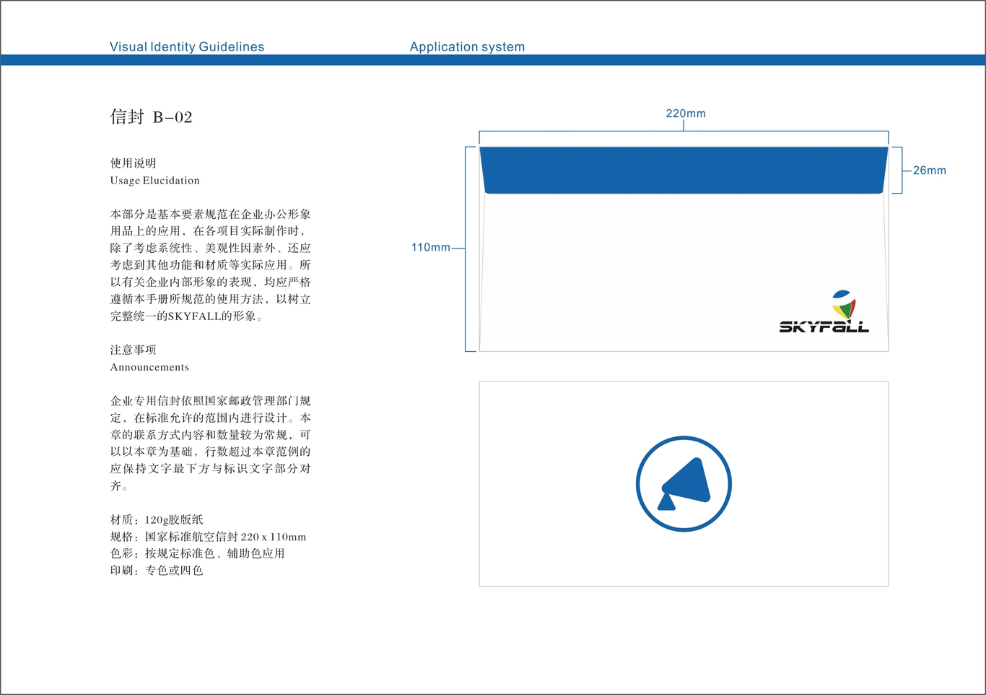This screenshot has height=695, width=986.
Task: Click the circular blue megaphone emblem
Action: coord(684,484)
